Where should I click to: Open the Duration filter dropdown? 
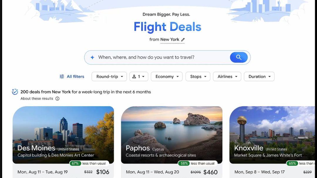click(259, 77)
